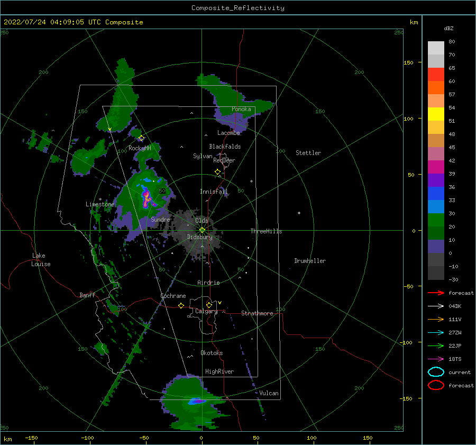Click the Banff label
Viewport: 476px width, 445px height.
click(x=87, y=295)
